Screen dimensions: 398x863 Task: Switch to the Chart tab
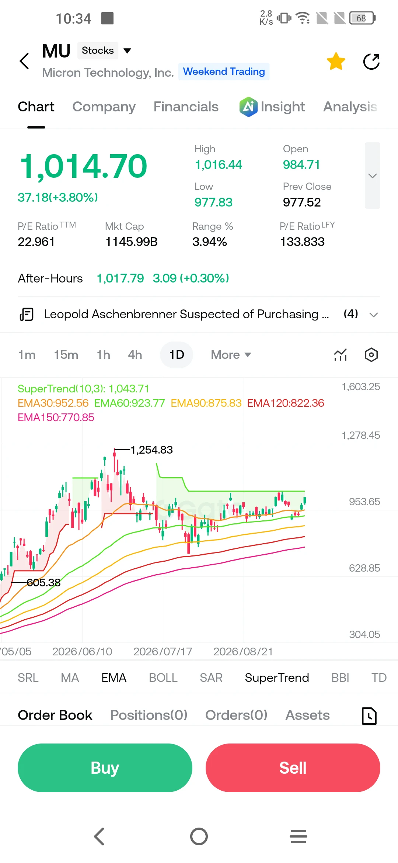pyautogui.click(x=36, y=107)
